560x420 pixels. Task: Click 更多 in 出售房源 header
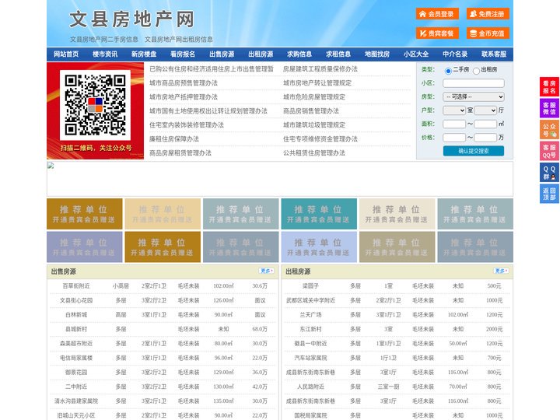[267, 271]
